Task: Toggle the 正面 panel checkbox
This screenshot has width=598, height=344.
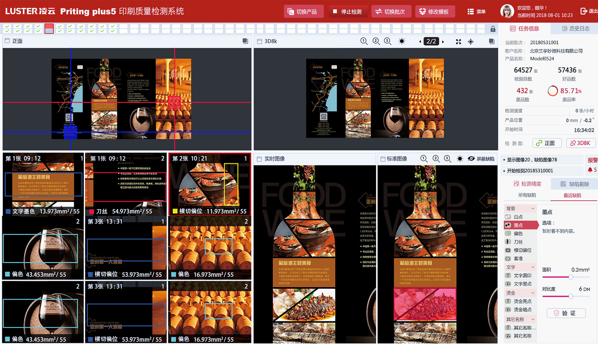Action: (x=7, y=41)
